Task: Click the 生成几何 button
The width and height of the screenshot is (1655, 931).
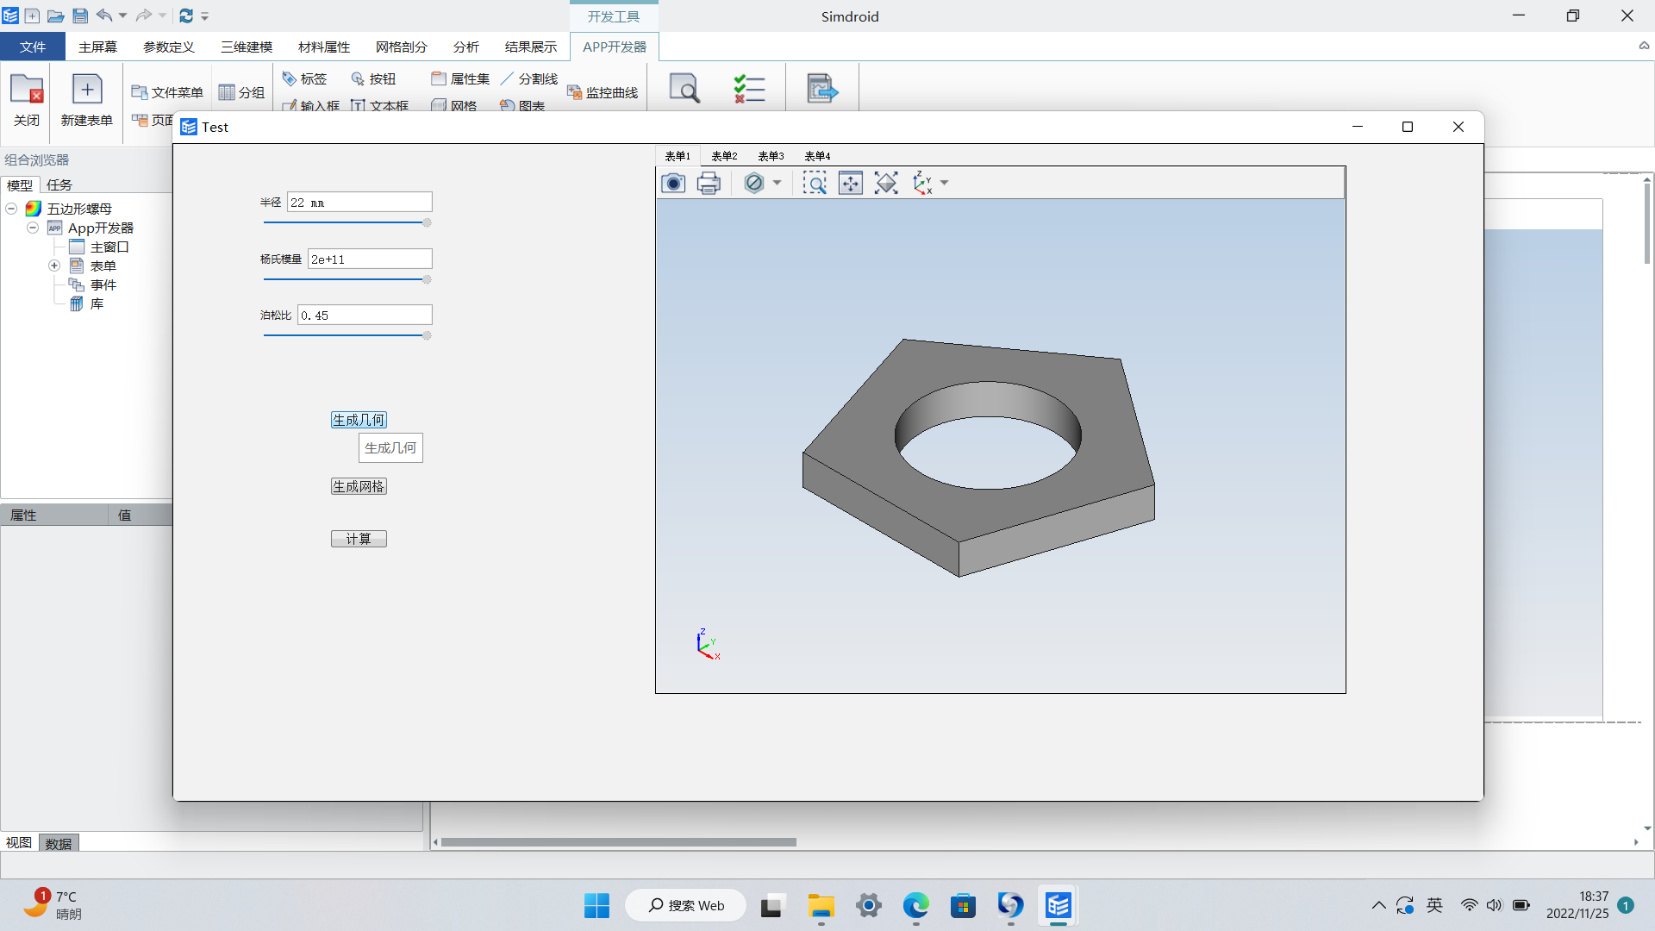Action: point(359,420)
